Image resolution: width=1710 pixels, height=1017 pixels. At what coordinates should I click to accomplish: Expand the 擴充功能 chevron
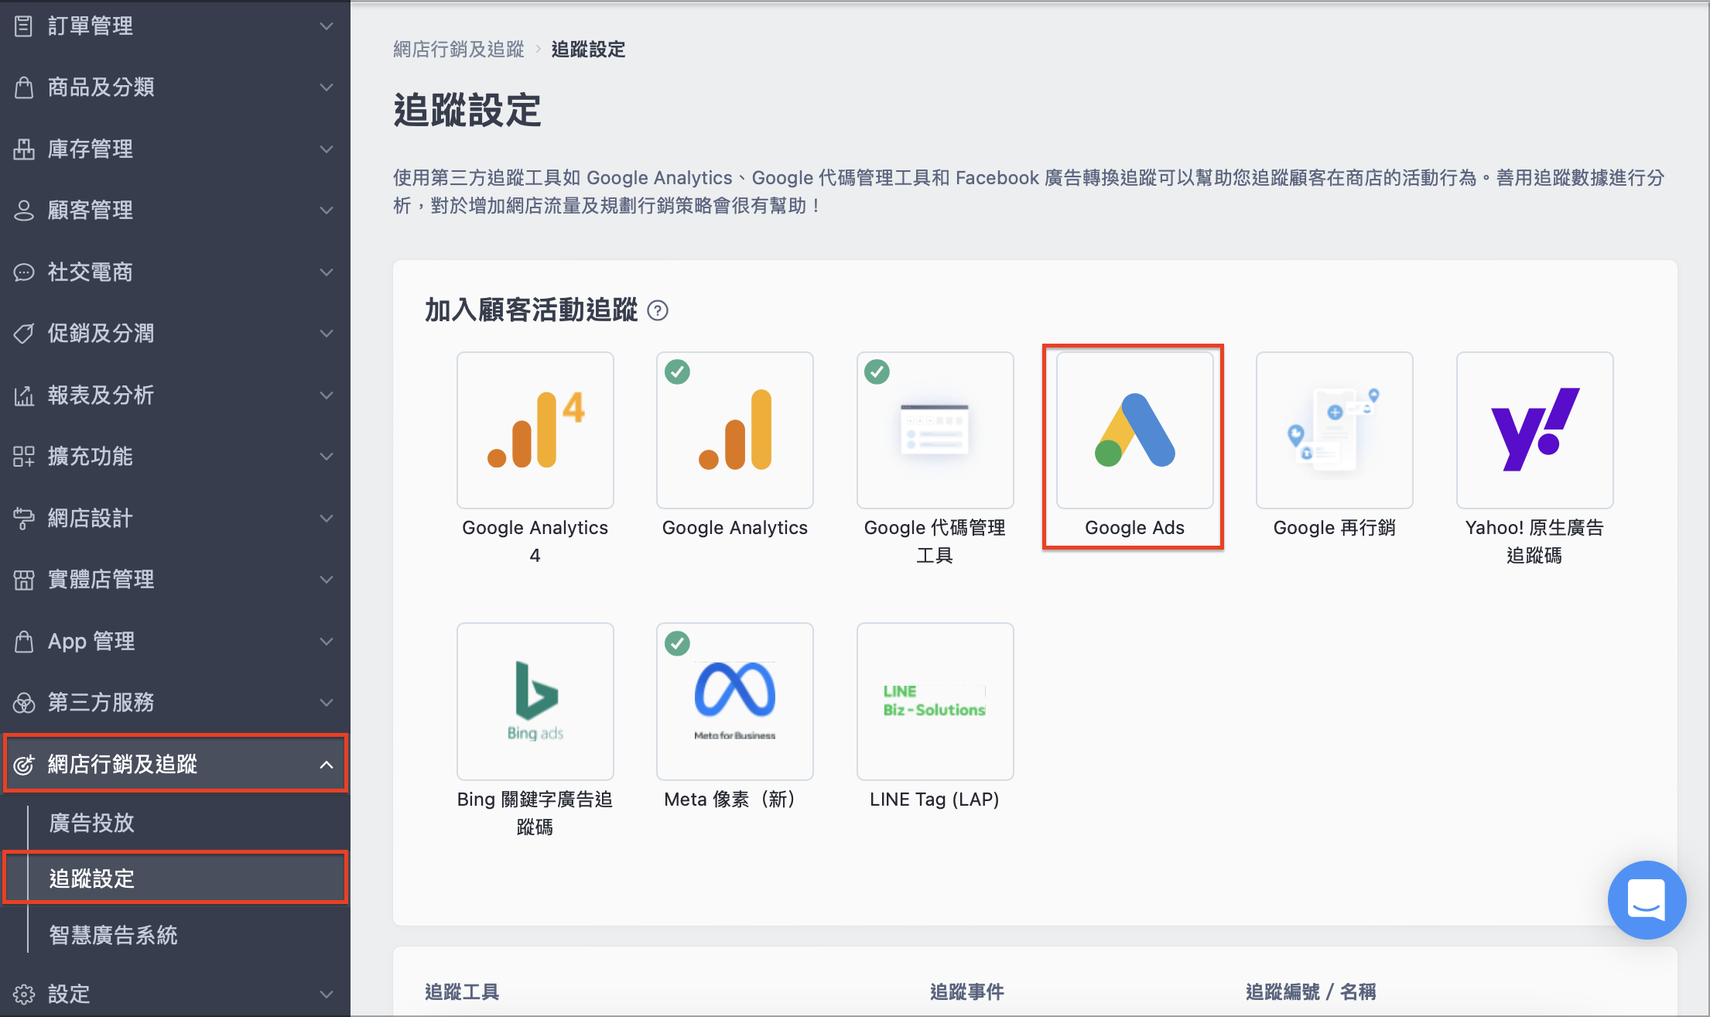[x=327, y=456]
